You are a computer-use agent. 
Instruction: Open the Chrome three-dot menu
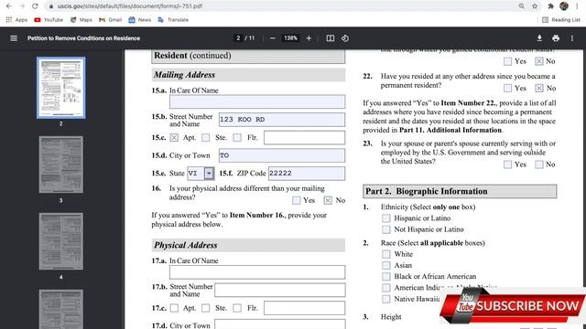point(577,6)
